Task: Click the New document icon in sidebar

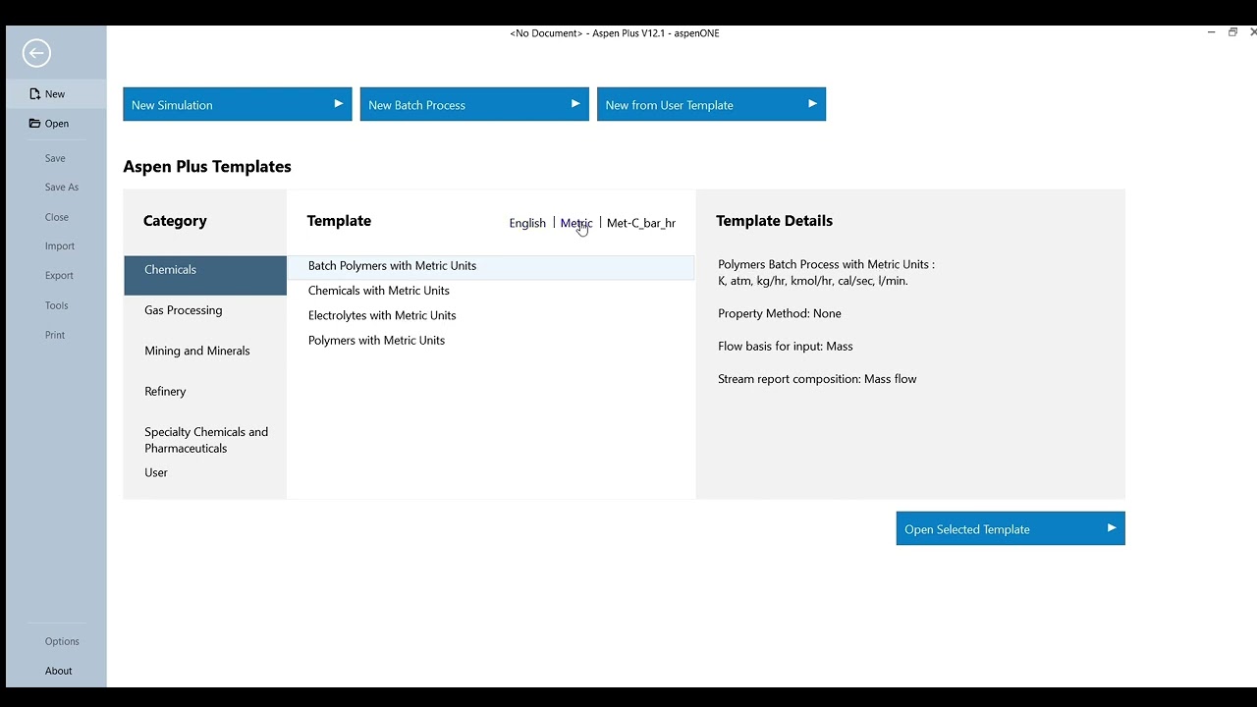Action: tap(35, 94)
